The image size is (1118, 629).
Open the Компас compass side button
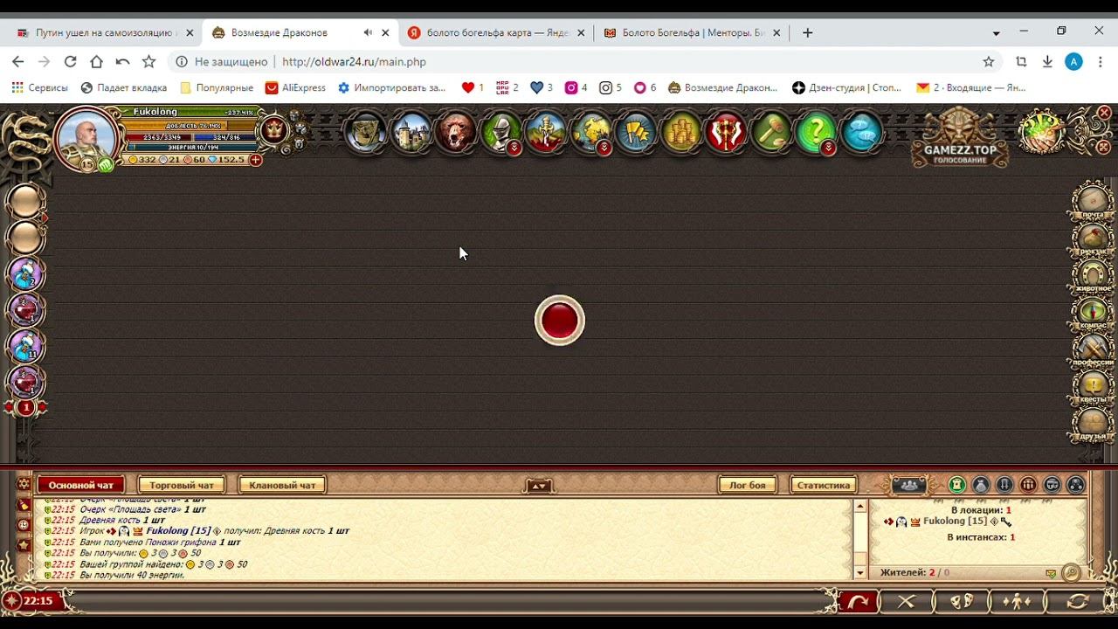(1092, 312)
